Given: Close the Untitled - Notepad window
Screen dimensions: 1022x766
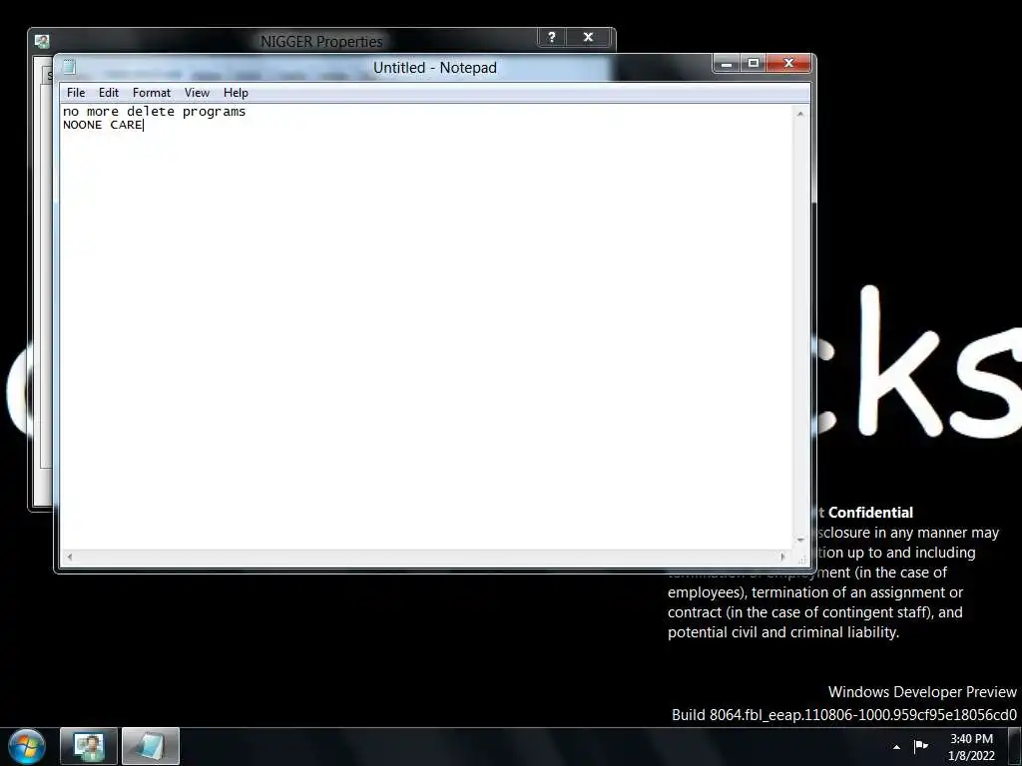Looking at the screenshot, I should 788,63.
